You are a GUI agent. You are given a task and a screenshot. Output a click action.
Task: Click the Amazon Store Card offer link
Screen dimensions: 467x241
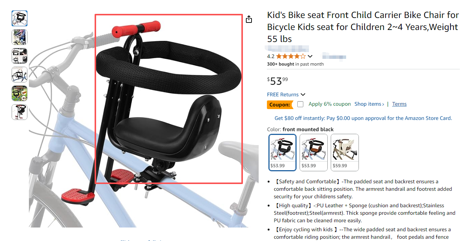[x=363, y=118]
